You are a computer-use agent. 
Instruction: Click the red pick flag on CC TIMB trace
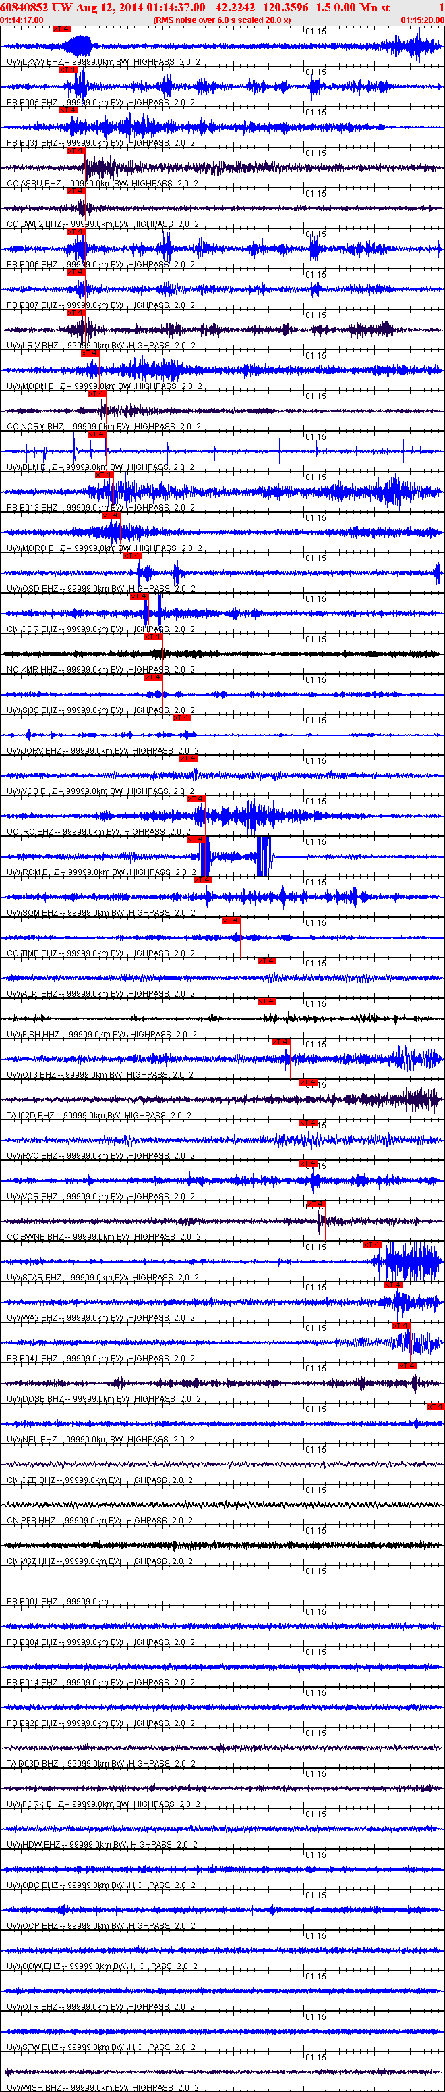pos(231,920)
